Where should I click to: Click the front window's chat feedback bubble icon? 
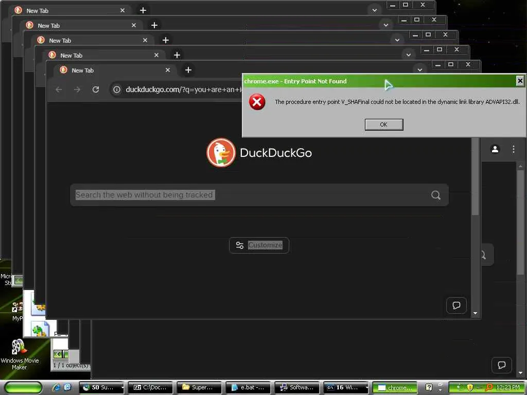pos(456,306)
